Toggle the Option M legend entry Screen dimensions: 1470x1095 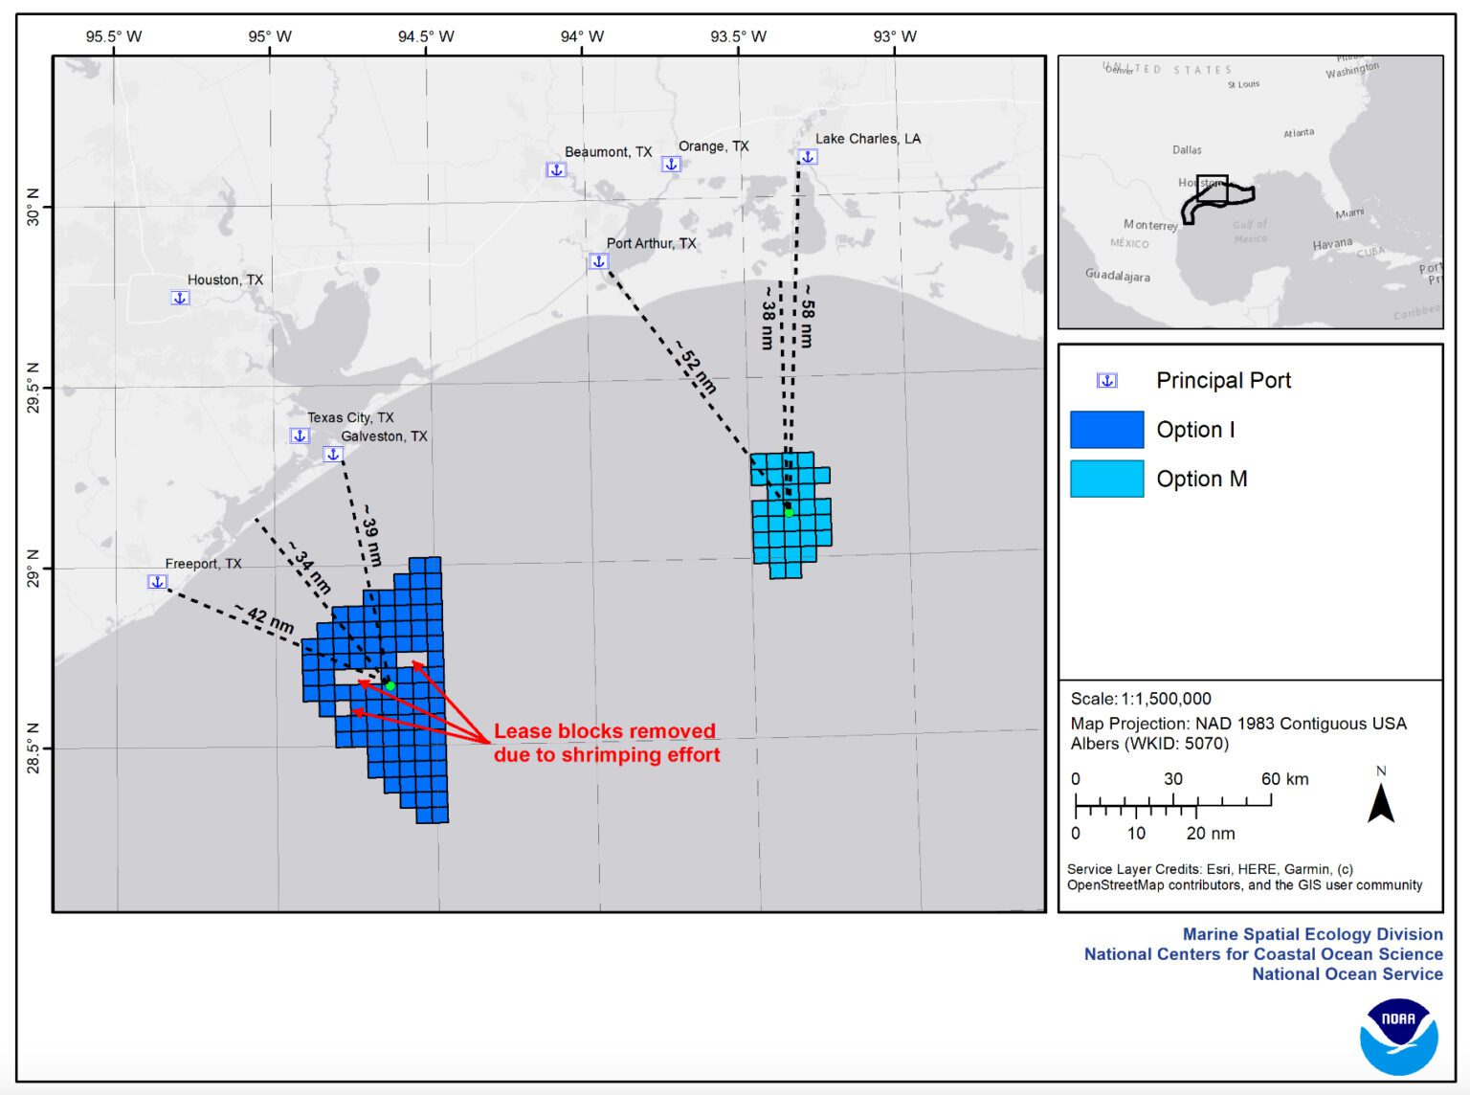click(x=1202, y=479)
